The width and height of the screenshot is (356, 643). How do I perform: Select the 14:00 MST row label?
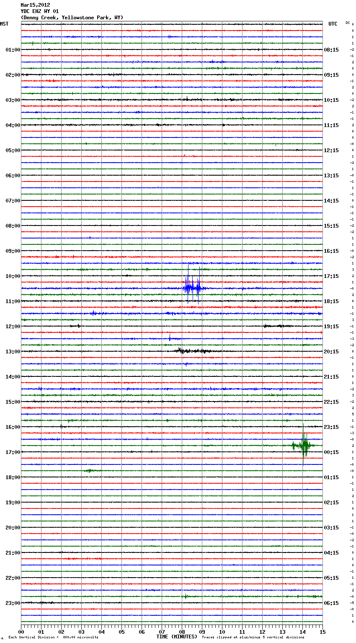coord(13,377)
